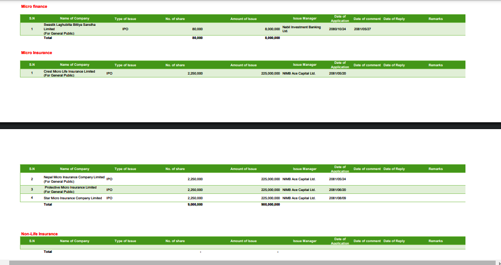Click the red 'Micro Insurance' section heading
The image size is (501, 265).
point(37,53)
